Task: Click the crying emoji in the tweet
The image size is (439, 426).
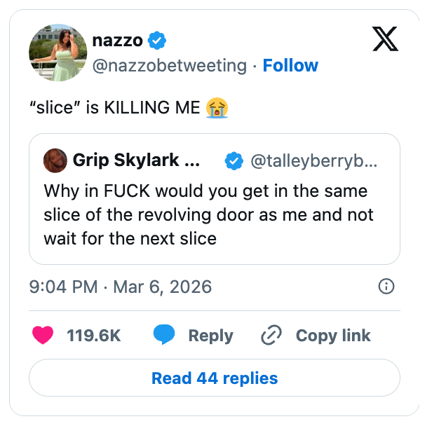Action: point(217,108)
